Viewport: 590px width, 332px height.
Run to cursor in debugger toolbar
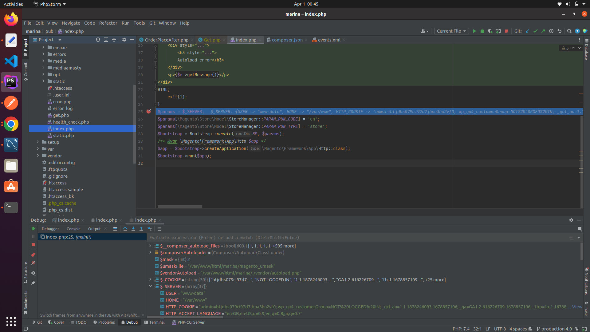click(150, 229)
